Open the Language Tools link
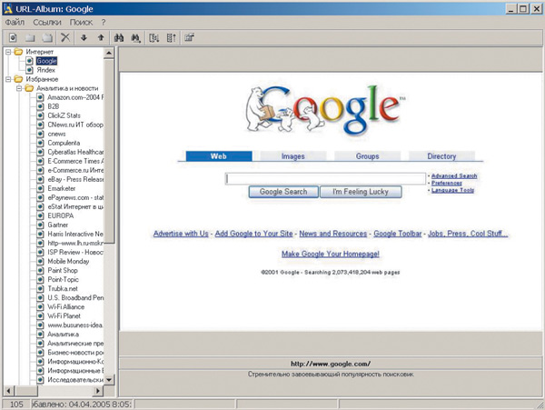Screen dimensions: 545x410 [x=452, y=190]
